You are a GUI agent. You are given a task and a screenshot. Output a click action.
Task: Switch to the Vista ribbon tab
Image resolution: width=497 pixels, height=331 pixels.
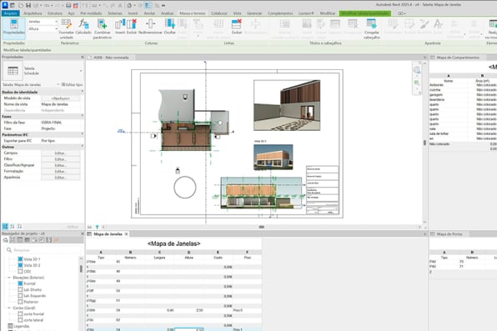[x=237, y=13]
